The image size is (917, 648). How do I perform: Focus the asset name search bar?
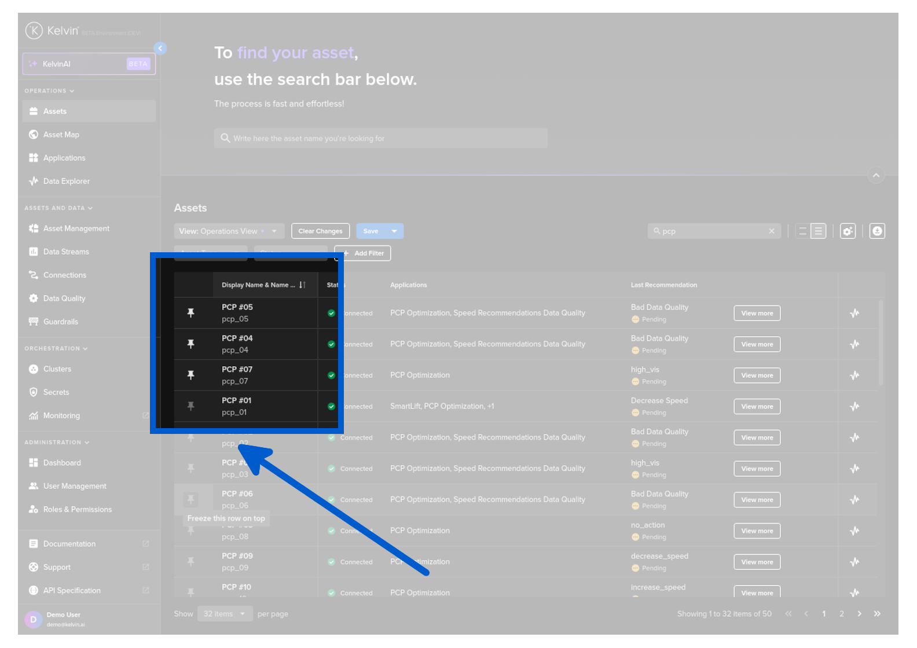coord(380,139)
